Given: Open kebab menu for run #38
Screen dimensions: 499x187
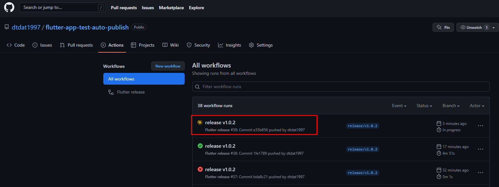Looking at the screenshot, I should 480,149.
